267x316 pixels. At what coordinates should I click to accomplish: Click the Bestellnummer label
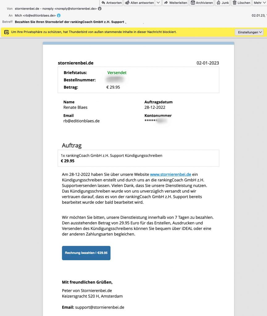click(x=80, y=80)
